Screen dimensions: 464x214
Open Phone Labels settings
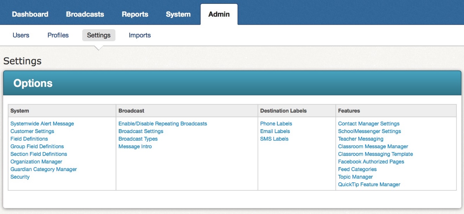click(x=276, y=124)
